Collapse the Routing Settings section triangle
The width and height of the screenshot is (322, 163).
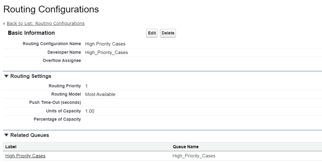click(6, 76)
